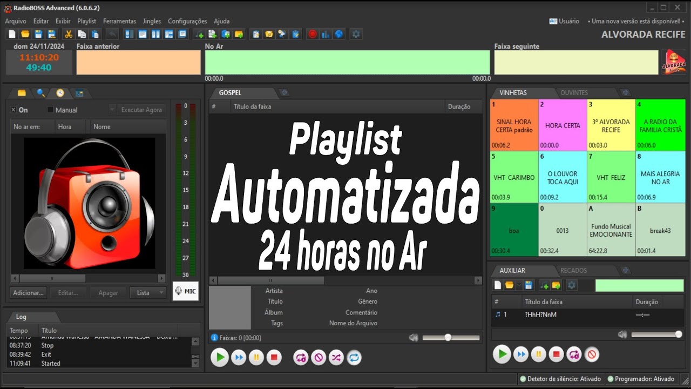The image size is (691, 389).
Task: Pause the main player
Action: click(256, 357)
